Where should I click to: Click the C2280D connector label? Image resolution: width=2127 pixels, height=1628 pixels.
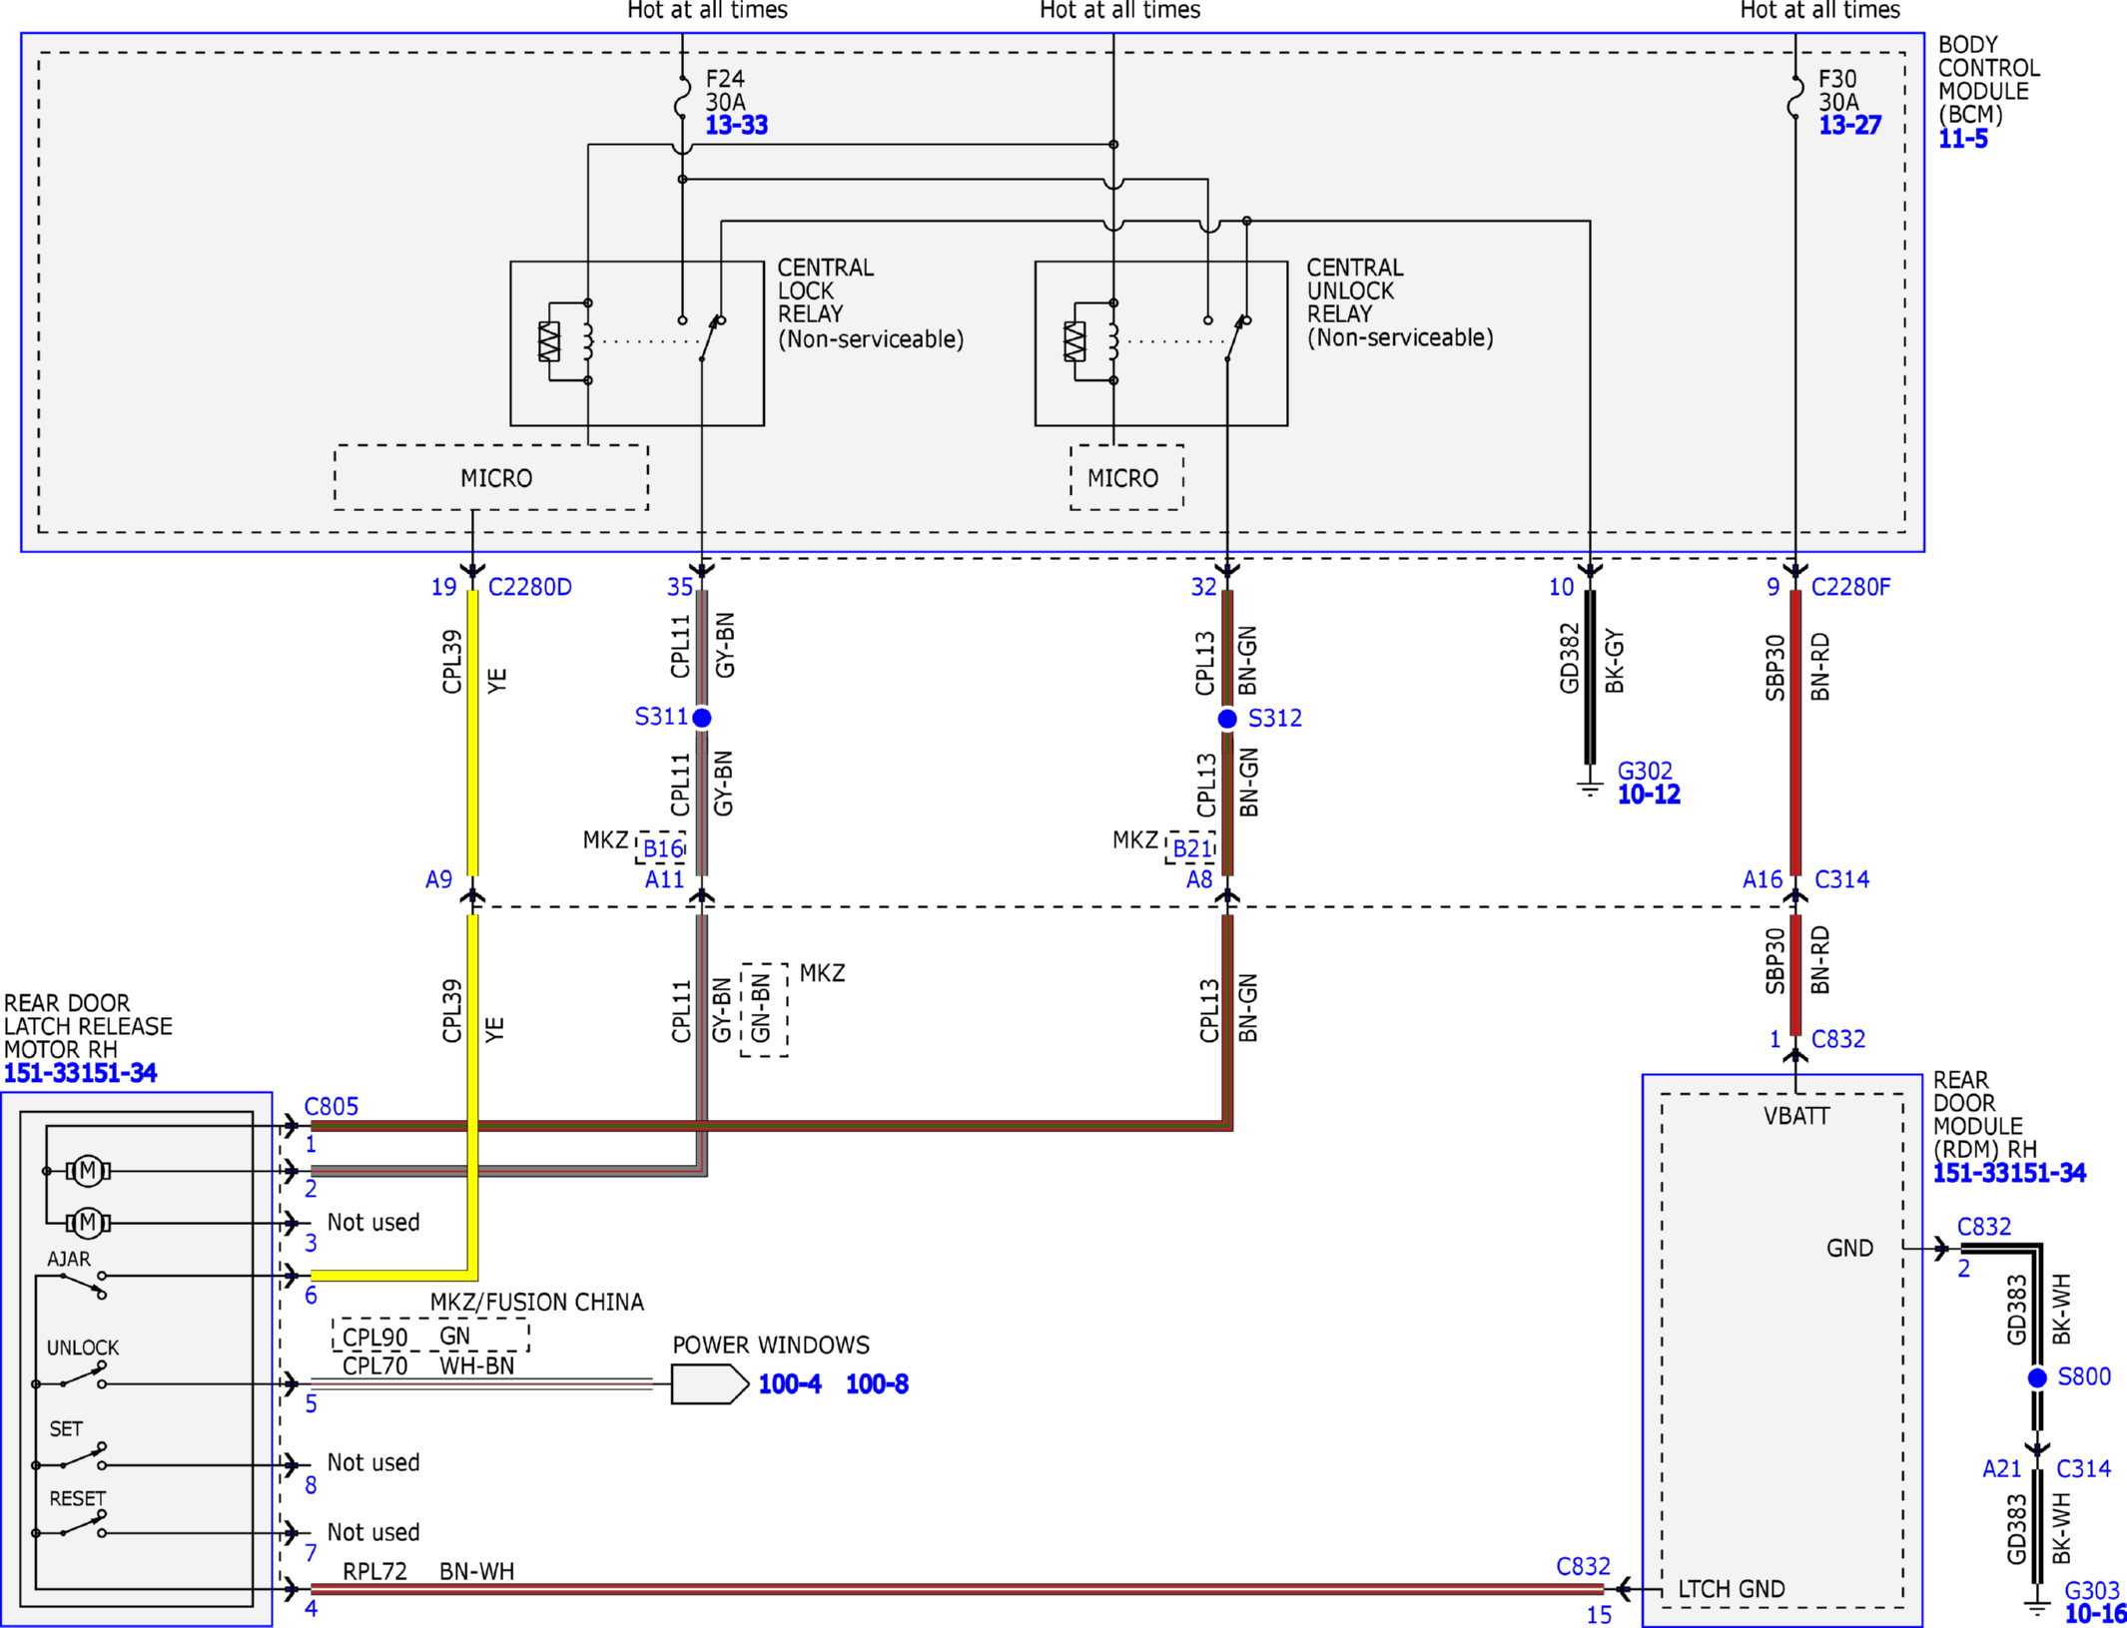tap(530, 587)
